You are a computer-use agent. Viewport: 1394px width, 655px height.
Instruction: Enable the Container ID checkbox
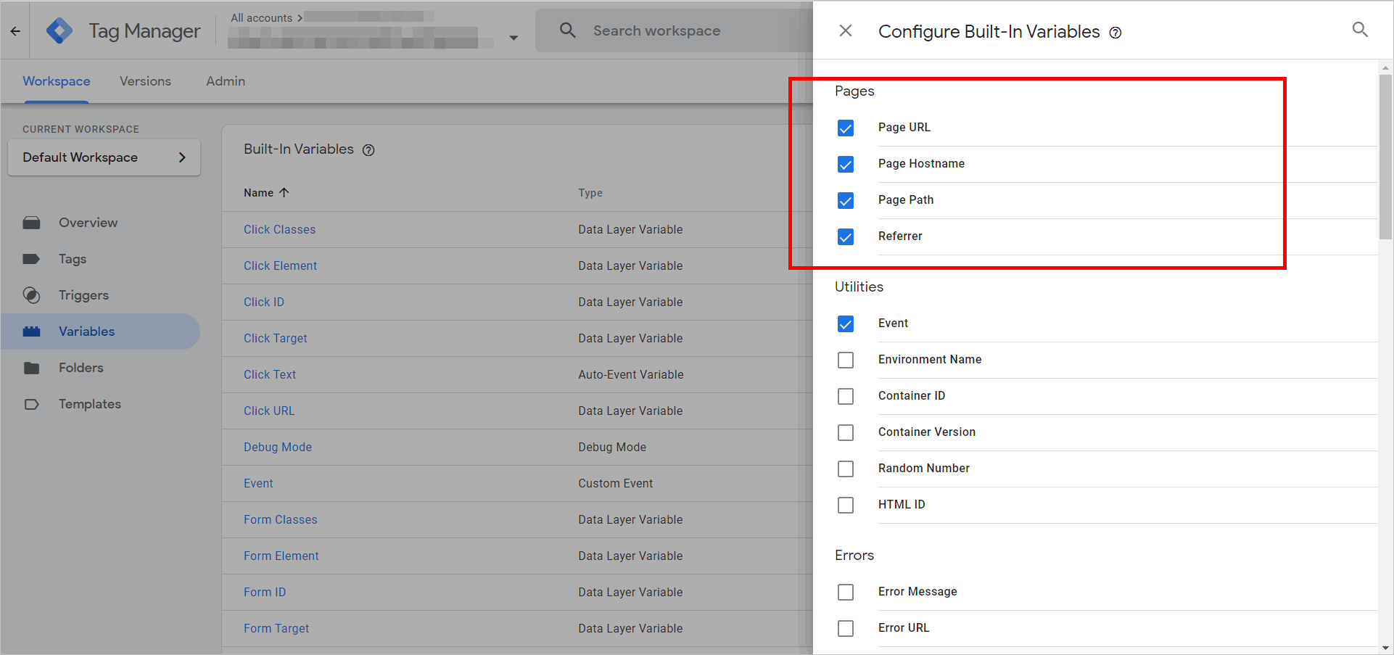point(846,397)
